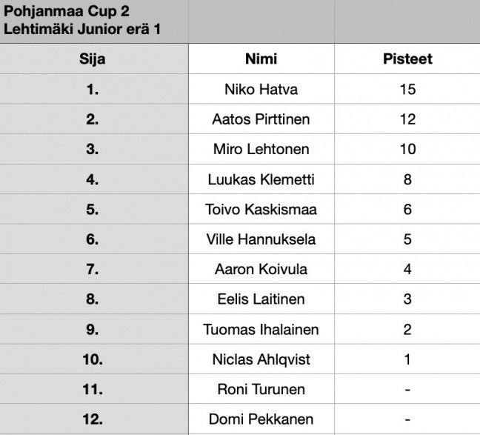Select the cell containing Aatos Pirttinen
This screenshot has height=435, width=480.
261,119
